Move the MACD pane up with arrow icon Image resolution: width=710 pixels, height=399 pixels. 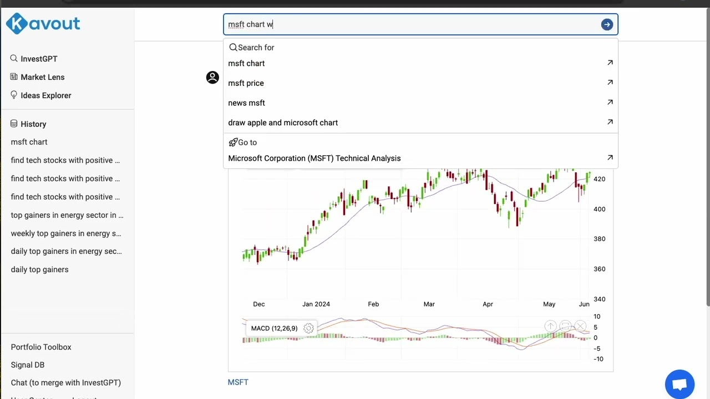[550, 326]
